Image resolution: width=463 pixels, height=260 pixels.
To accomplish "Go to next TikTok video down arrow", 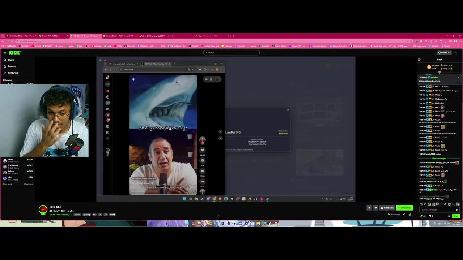I will pos(221,138).
